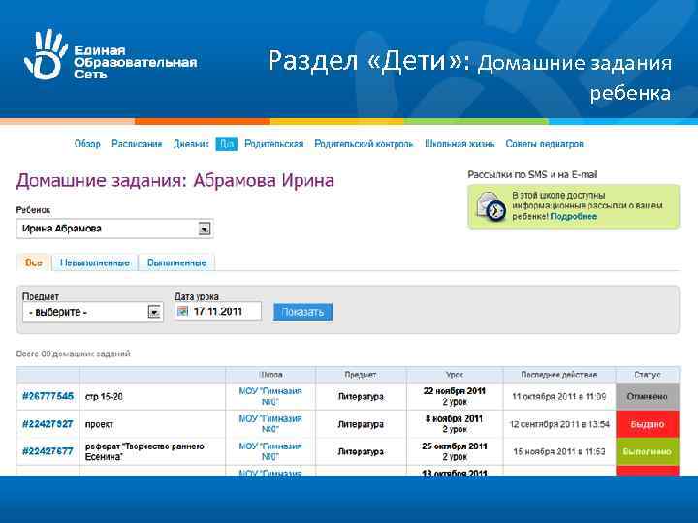The image size is (698, 523).
Task: Click the lesson cell '22 ноября 2011'
Action: 455,396
